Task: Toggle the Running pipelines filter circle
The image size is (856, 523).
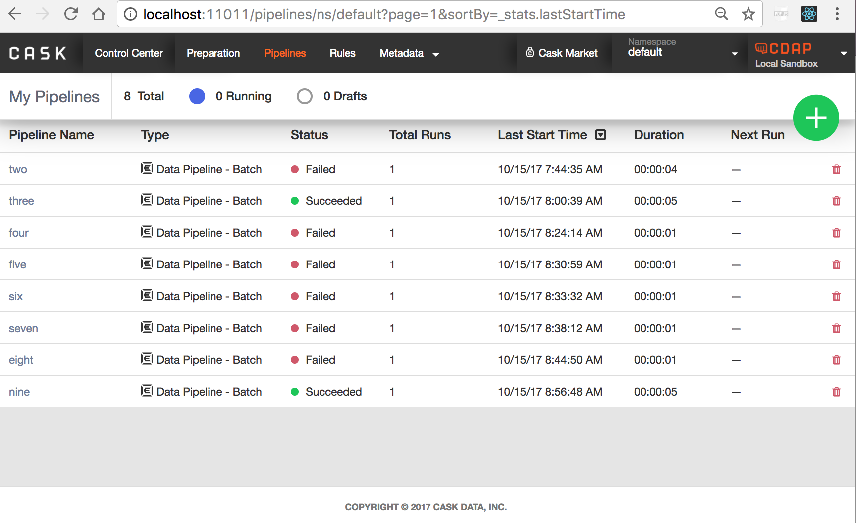Action: (197, 96)
